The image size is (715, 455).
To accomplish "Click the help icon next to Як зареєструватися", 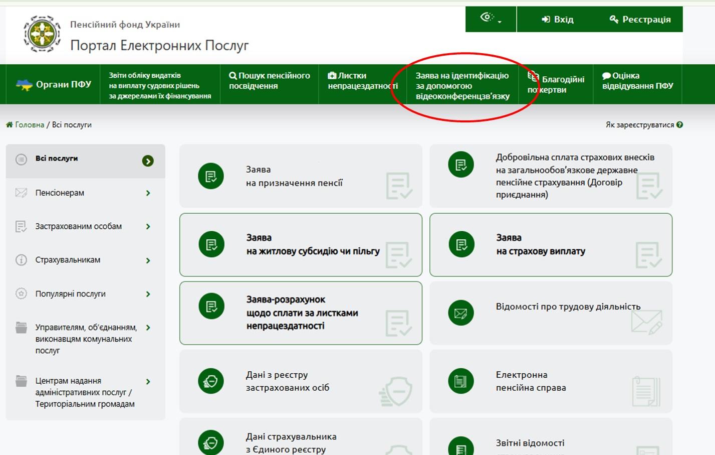I will pyautogui.click(x=679, y=125).
